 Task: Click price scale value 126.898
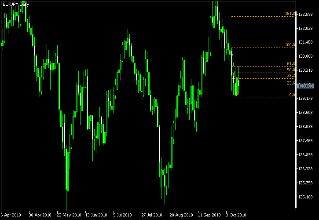305,155
